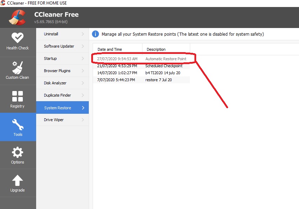Click chevron next to Software Updater
Screen dimensions: 299x209
[x=83, y=46]
